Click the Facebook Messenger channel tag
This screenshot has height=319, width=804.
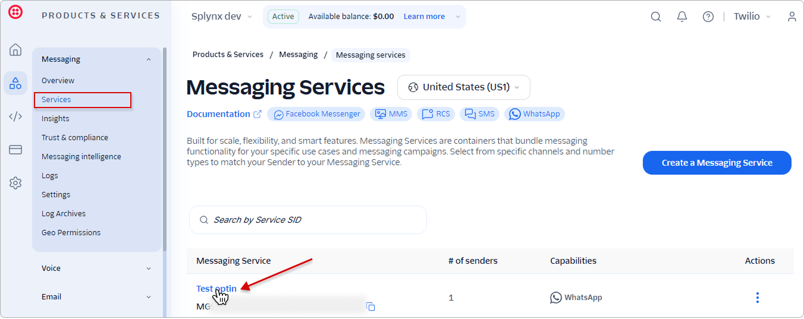pos(316,114)
